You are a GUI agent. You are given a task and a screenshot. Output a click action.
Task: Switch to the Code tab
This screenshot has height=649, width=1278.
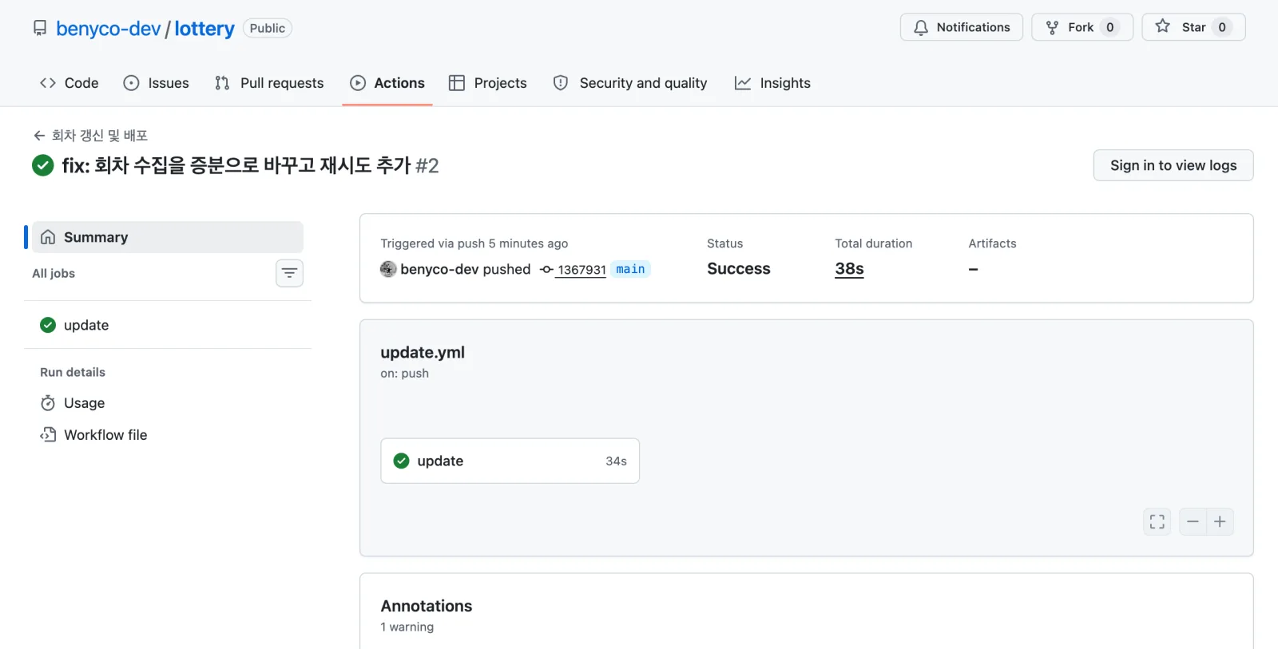coord(69,83)
